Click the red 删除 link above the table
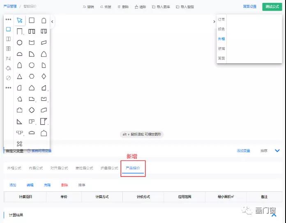The width and height of the screenshot is (286, 223). coord(65,185)
